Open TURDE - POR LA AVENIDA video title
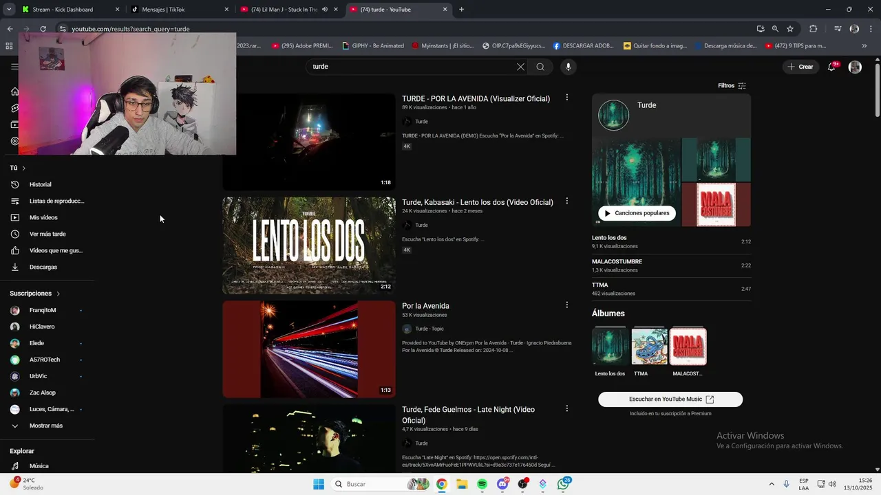This screenshot has height=495, width=881. [x=476, y=98]
